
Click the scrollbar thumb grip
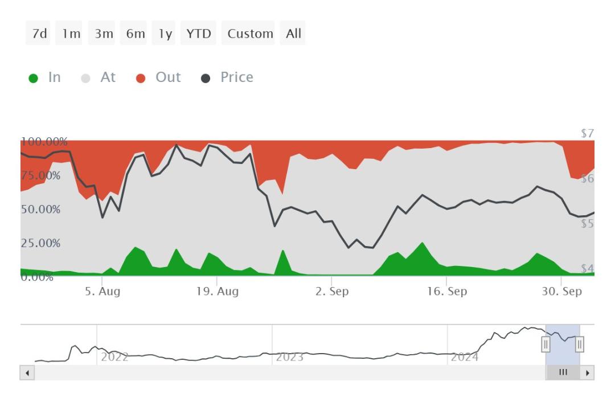pyautogui.click(x=563, y=372)
